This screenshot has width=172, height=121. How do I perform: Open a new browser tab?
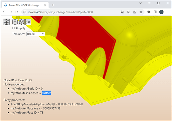pyautogui.click(x=53, y=5)
